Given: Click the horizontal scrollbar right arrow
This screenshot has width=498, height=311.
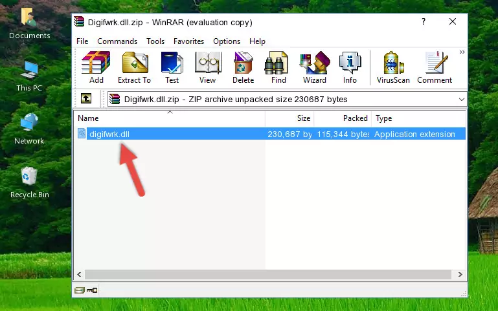Looking at the screenshot, I should click(x=460, y=275).
